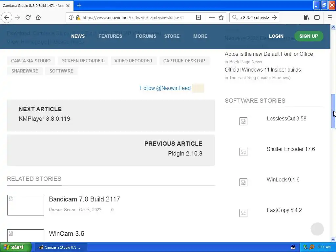336x252 pixels.
Task: Click the round back-to-top button
Action: (x=317, y=229)
